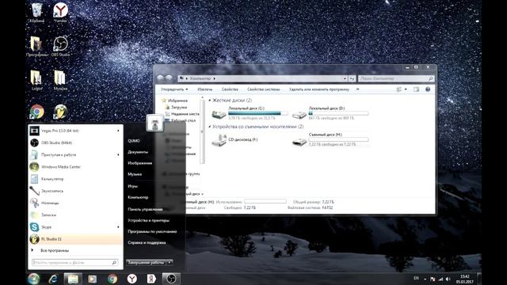Expand Vegas Pro jump list arrow
The image size is (507, 285).
coord(118,131)
